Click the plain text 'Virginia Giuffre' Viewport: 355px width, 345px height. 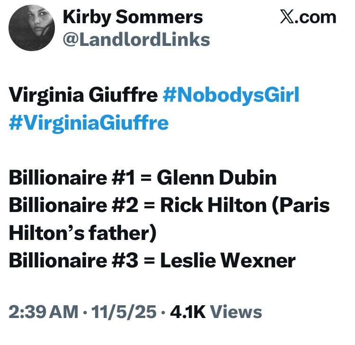point(83,96)
